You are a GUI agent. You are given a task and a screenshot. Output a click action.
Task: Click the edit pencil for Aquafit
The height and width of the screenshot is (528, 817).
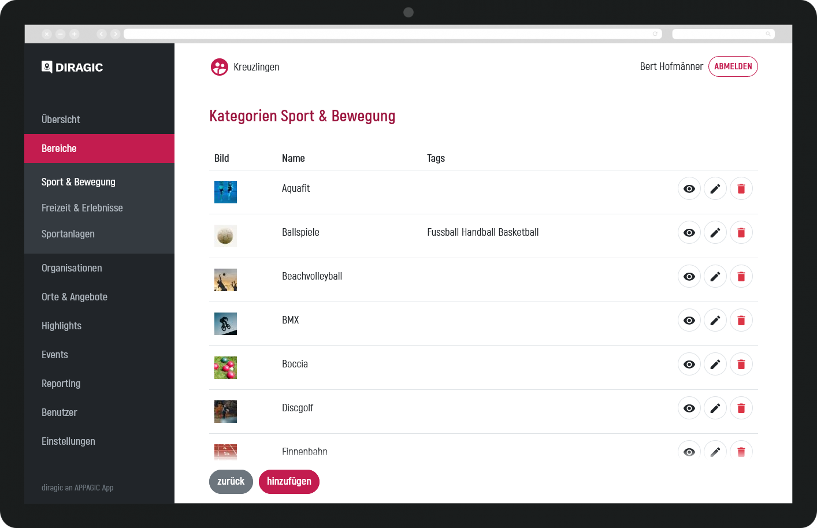715,189
